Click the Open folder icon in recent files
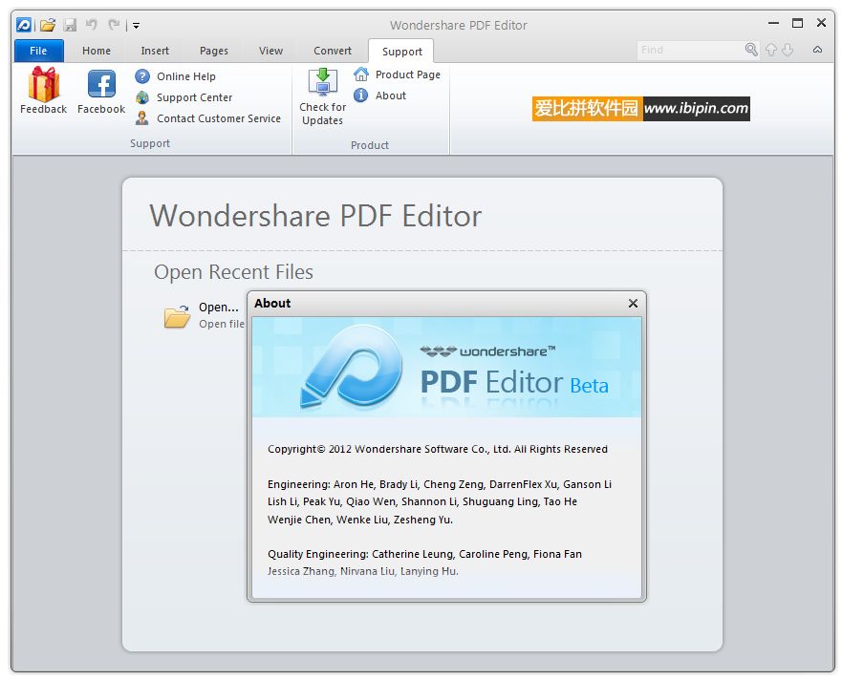842x680 pixels. point(177,315)
